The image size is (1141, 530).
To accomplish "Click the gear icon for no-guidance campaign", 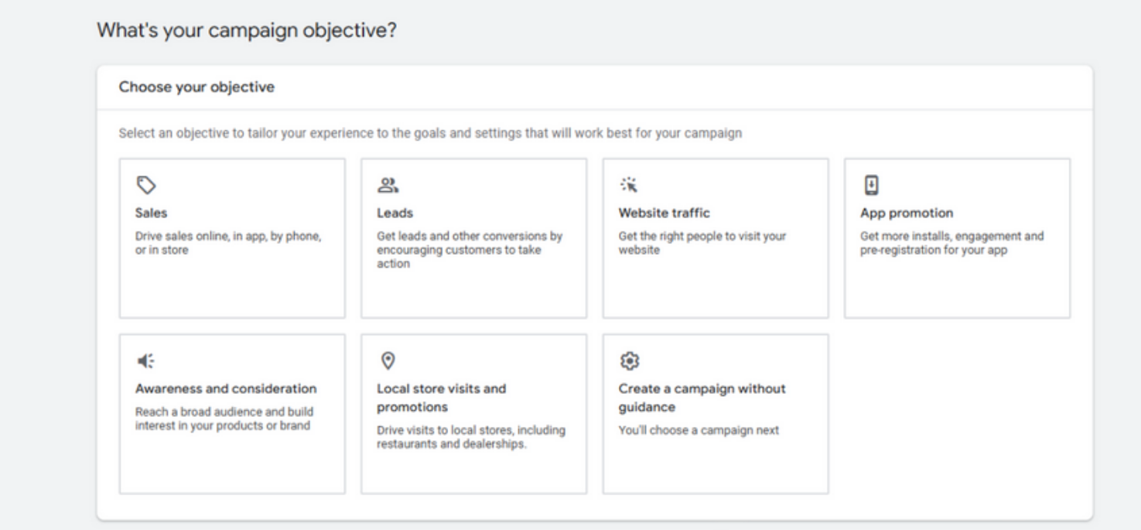I will point(630,361).
